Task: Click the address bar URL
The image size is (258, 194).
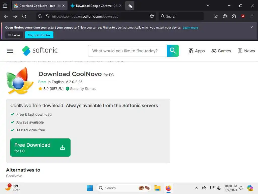Action: (x=85, y=16)
